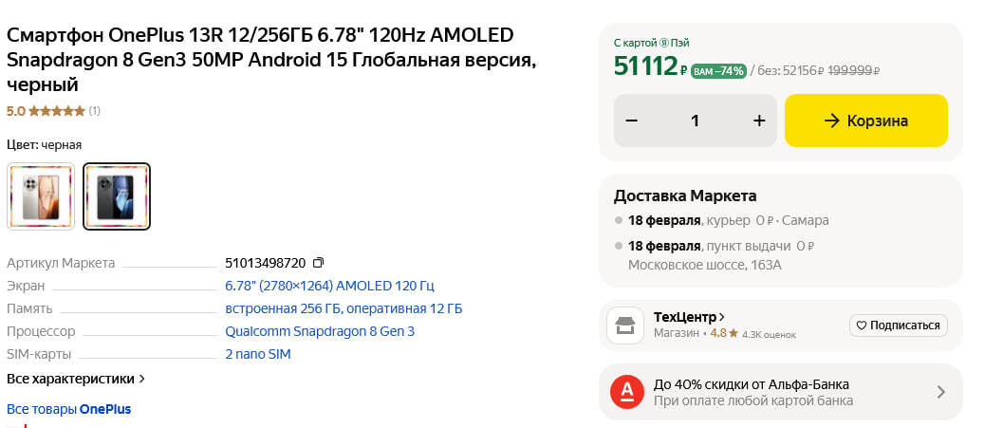Click the five-star rating
1003x428 pixels.
pyautogui.click(x=57, y=111)
